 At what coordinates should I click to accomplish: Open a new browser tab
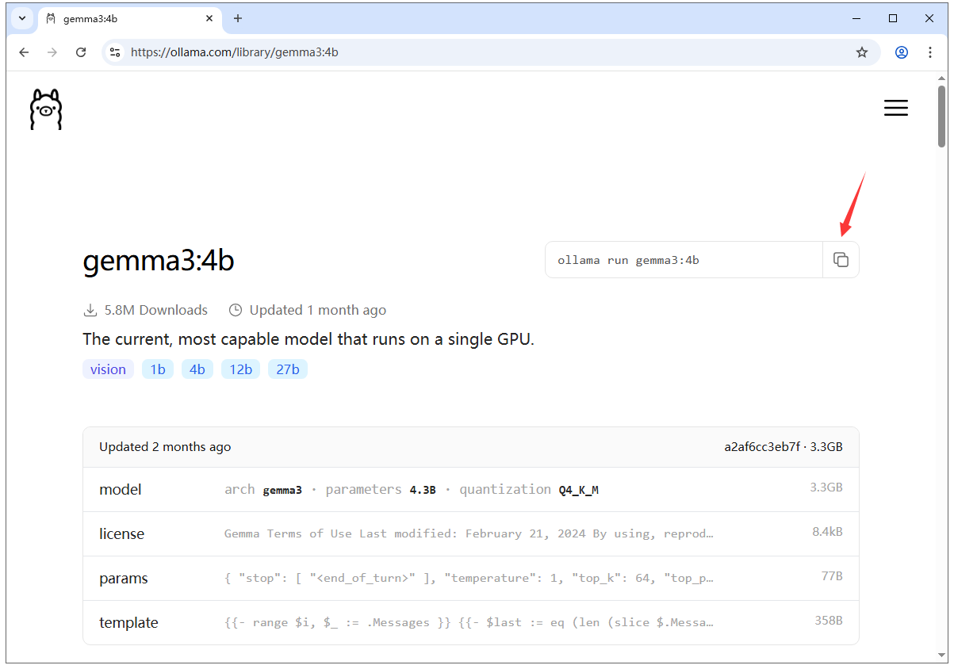[237, 18]
